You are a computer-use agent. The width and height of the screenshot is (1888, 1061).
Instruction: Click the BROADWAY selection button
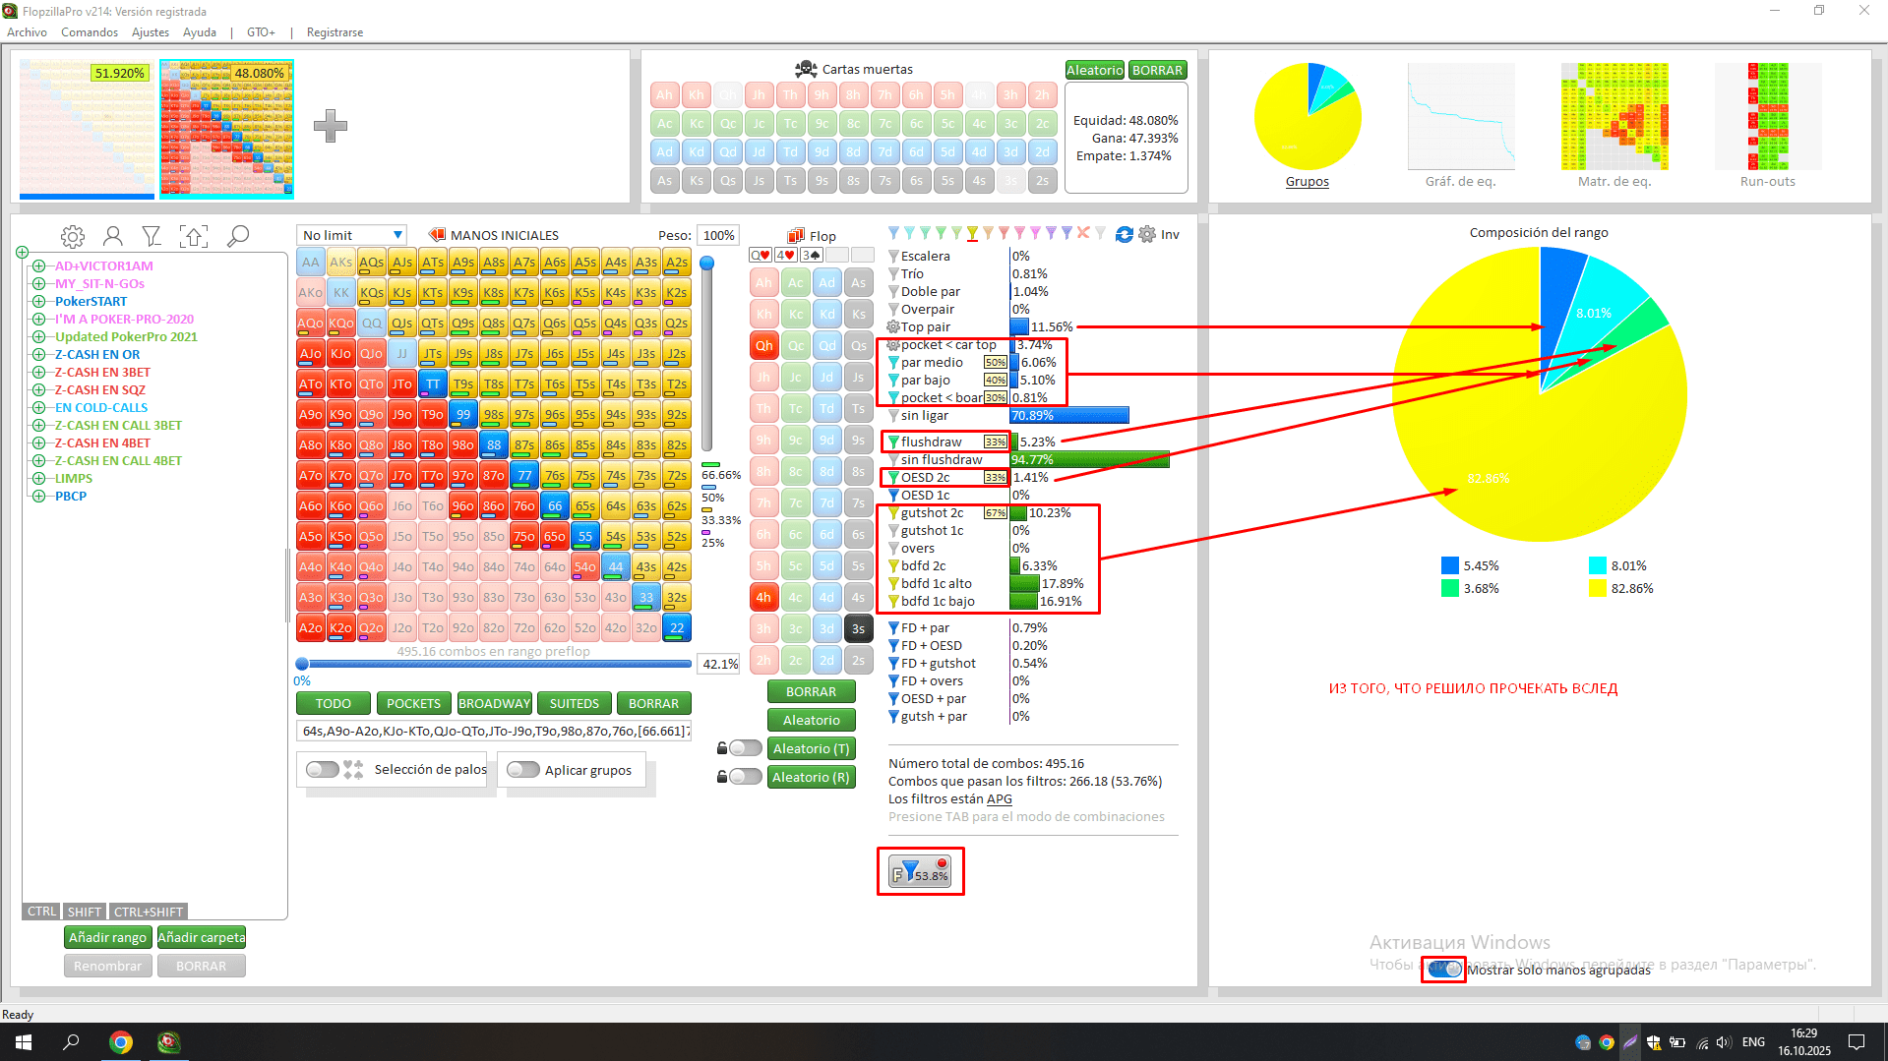(x=494, y=704)
